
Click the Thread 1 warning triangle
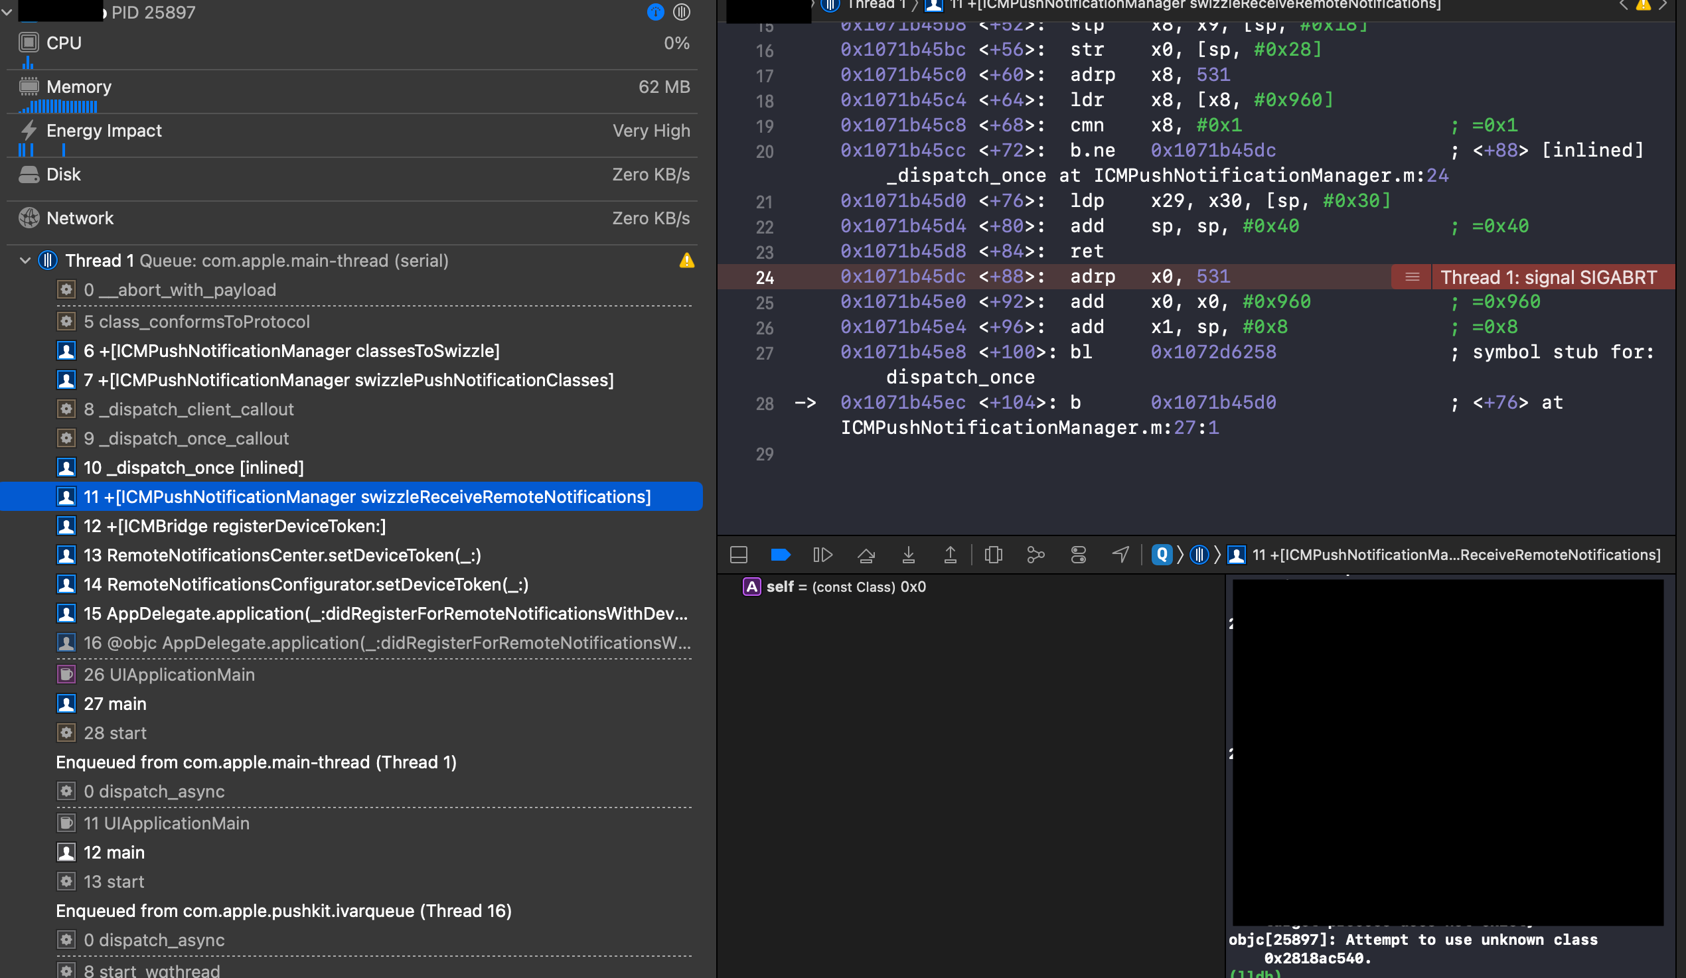(x=686, y=260)
